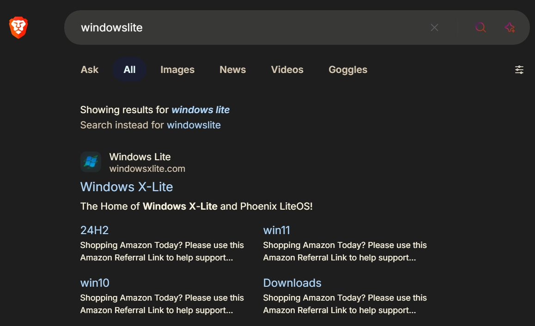Open the win10 sublink
This screenshot has width=535, height=326.
[x=95, y=283]
